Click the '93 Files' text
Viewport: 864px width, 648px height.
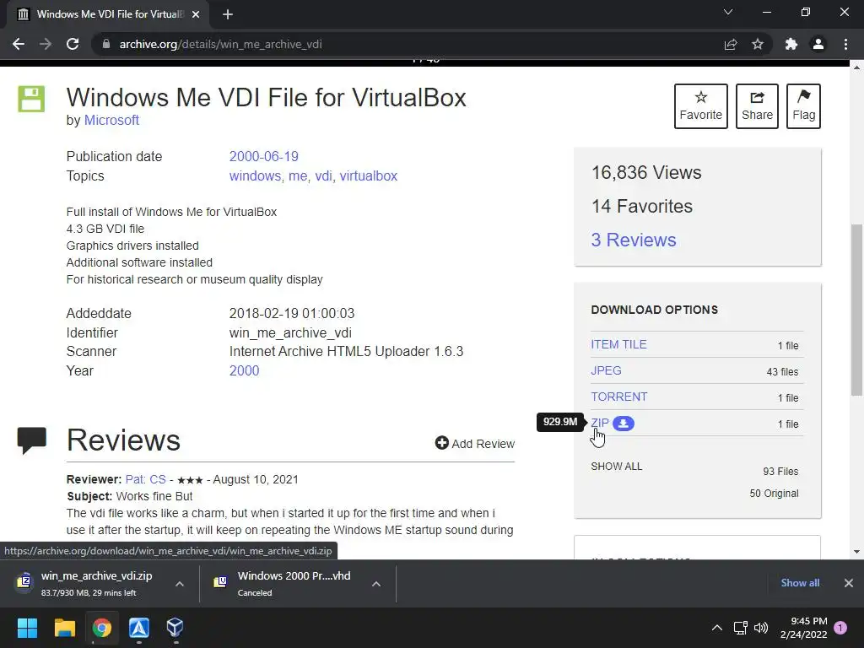click(x=780, y=471)
